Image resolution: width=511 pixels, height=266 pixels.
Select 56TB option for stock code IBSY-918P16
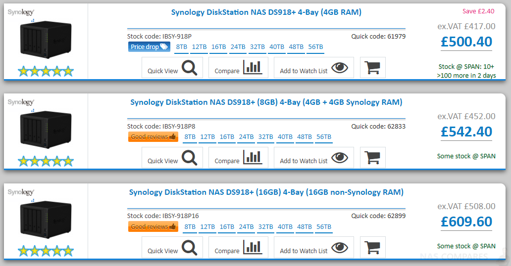[324, 226]
